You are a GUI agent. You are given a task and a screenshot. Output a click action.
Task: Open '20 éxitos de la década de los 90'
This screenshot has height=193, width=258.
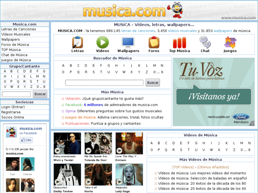[218, 188]
